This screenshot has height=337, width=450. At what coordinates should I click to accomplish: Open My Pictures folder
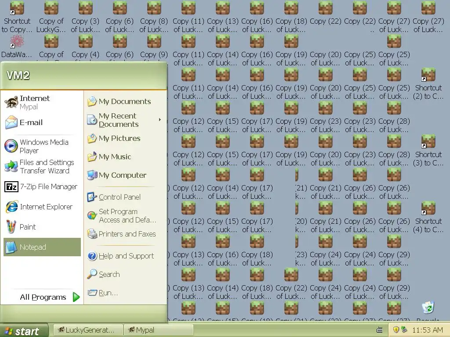(x=124, y=138)
